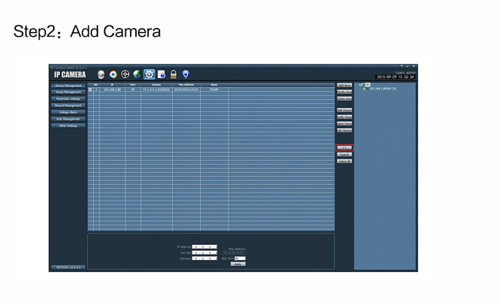Click the >> add-to-area button
This screenshot has height=304, width=500.
(x=344, y=148)
